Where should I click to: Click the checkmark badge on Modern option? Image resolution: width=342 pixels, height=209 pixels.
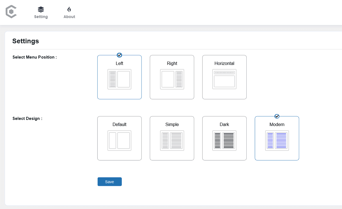277,116
